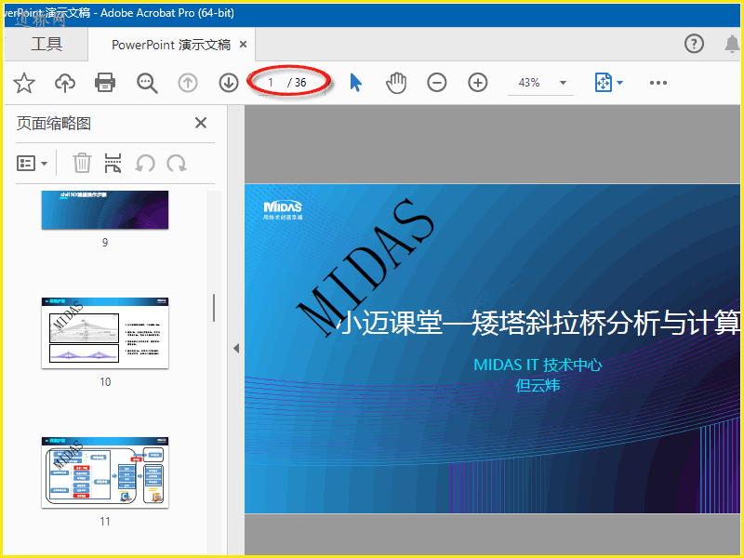Go to next page with down arrow

[x=229, y=83]
